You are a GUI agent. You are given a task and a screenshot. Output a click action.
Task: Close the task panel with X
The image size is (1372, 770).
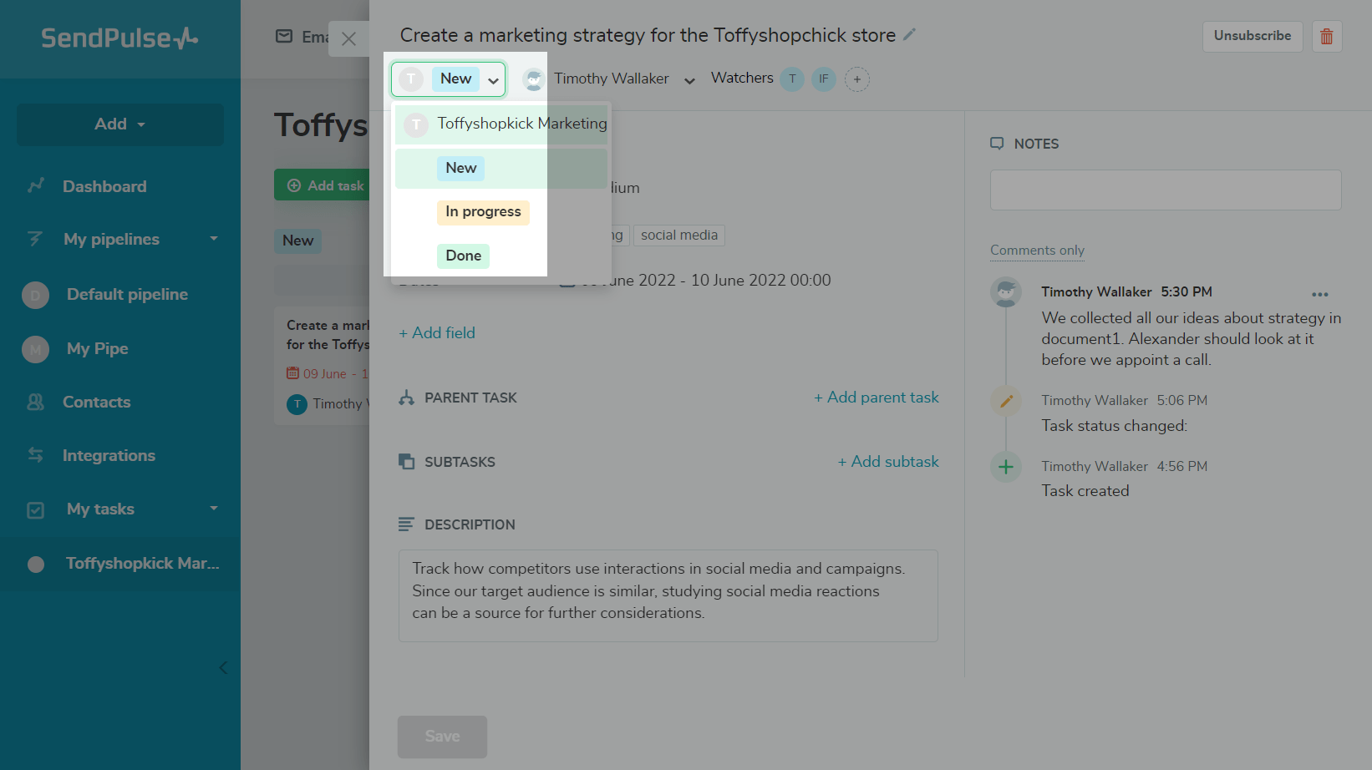point(349,39)
